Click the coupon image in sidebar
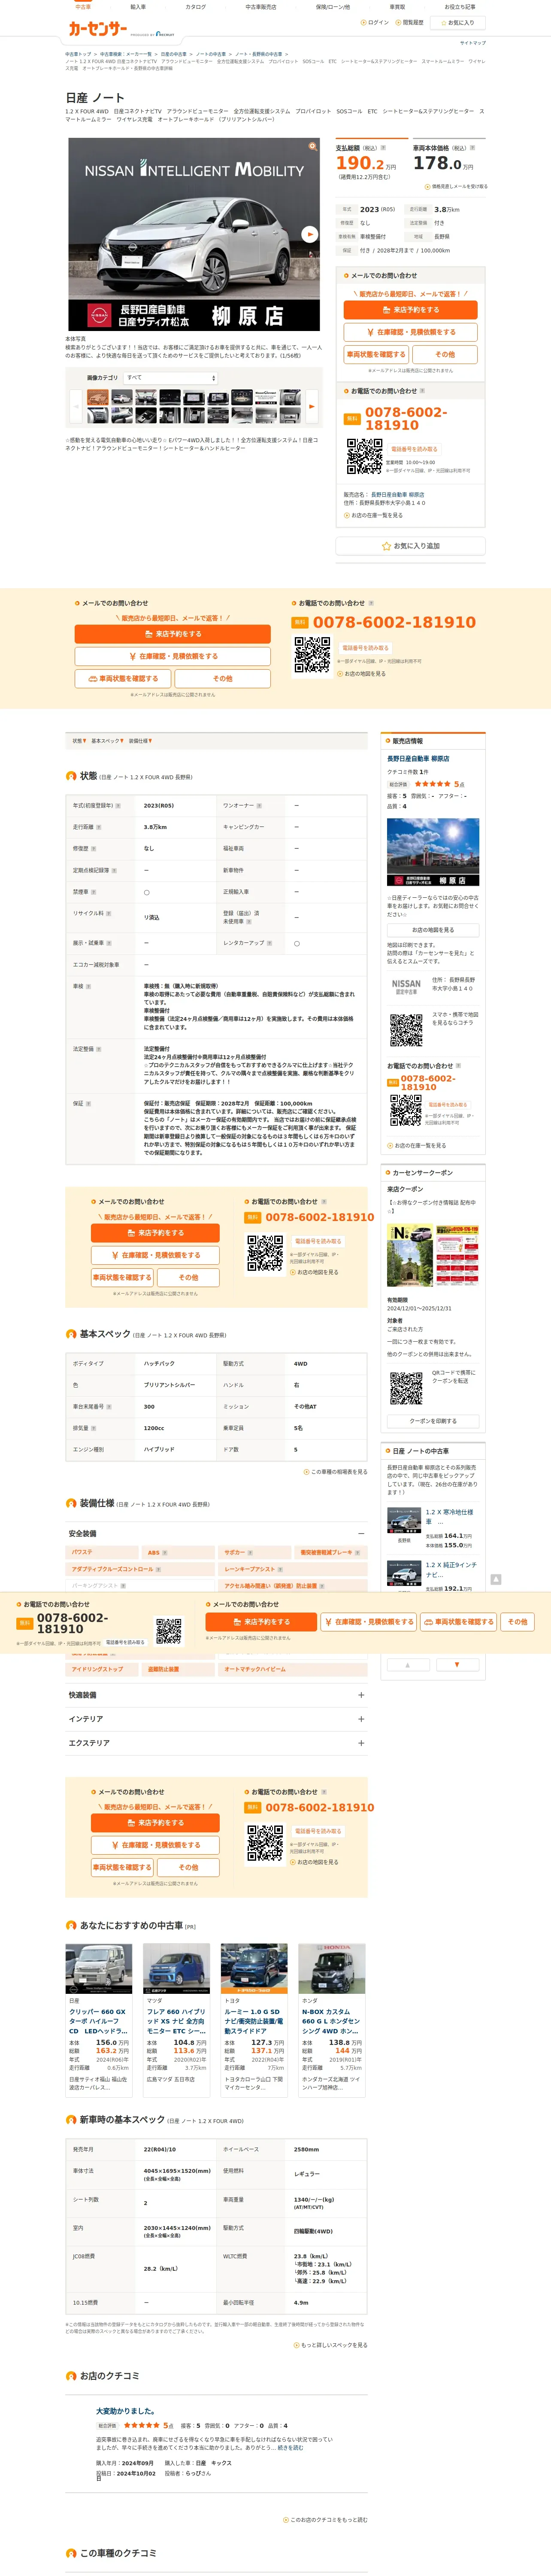Viewport: 551px width, 2576px height. point(433,1256)
